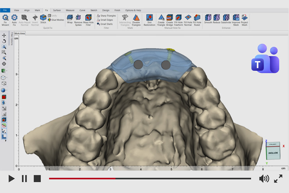Pause the video playback

click(24, 179)
